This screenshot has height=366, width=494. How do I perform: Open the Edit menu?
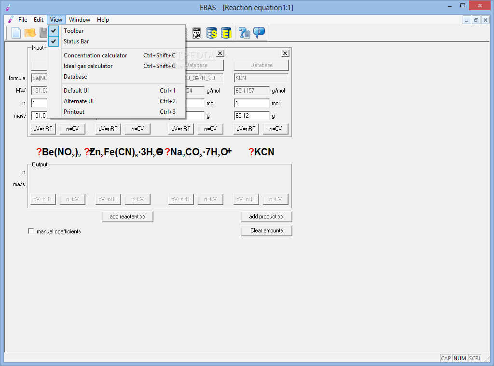[x=39, y=19]
